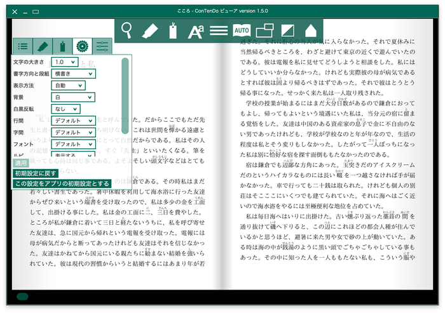
Task: Click the 適用 apply button
Action: pyautogui.click(x=21, y=163)
